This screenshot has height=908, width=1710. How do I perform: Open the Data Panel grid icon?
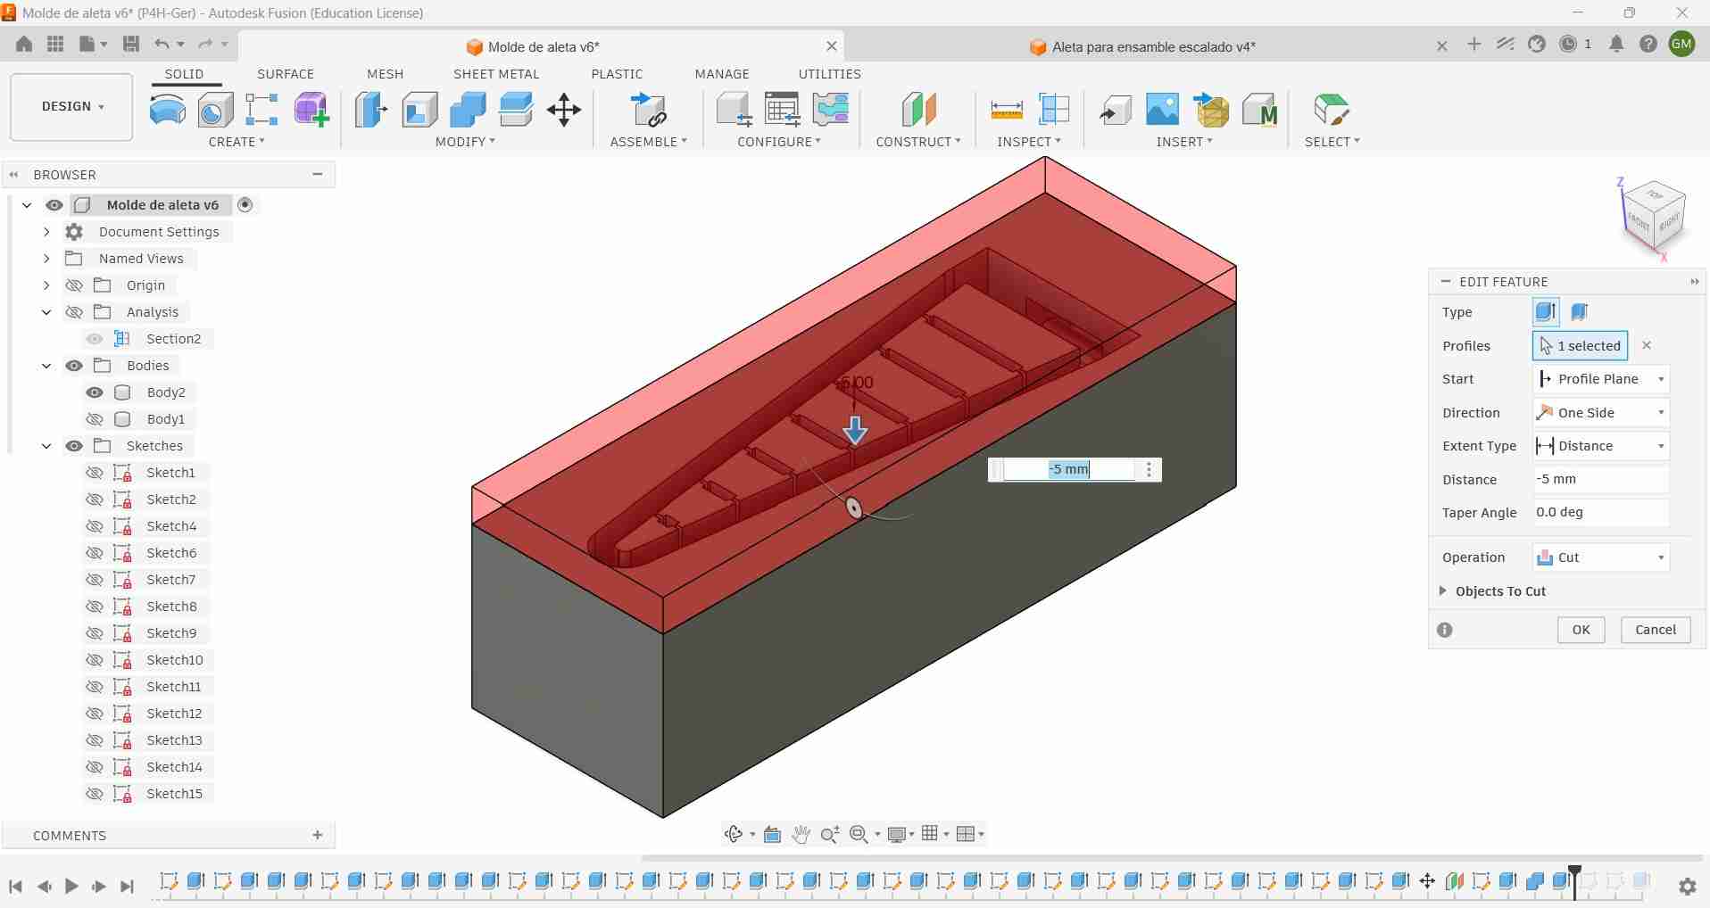[x=55, y=44]
